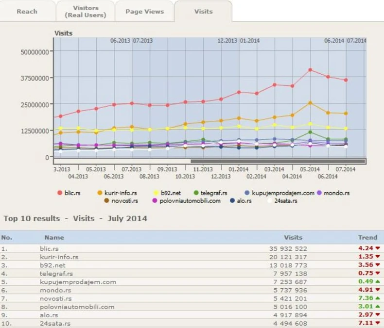This screenshot has height=328, width=384.
Task: Click the kupujemprodajem.com legend dot
Action: click(247, 193)
